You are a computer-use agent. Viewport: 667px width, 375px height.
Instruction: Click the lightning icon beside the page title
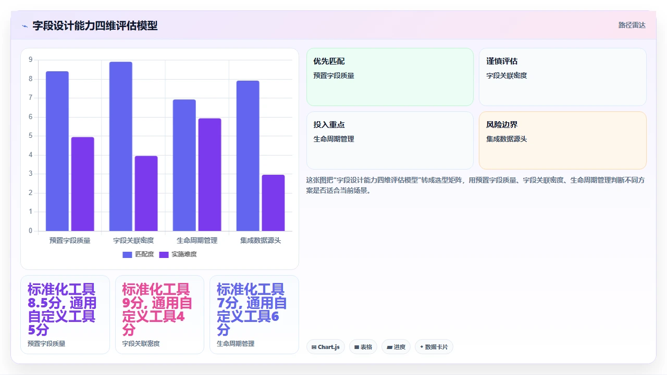coord(24,25)
